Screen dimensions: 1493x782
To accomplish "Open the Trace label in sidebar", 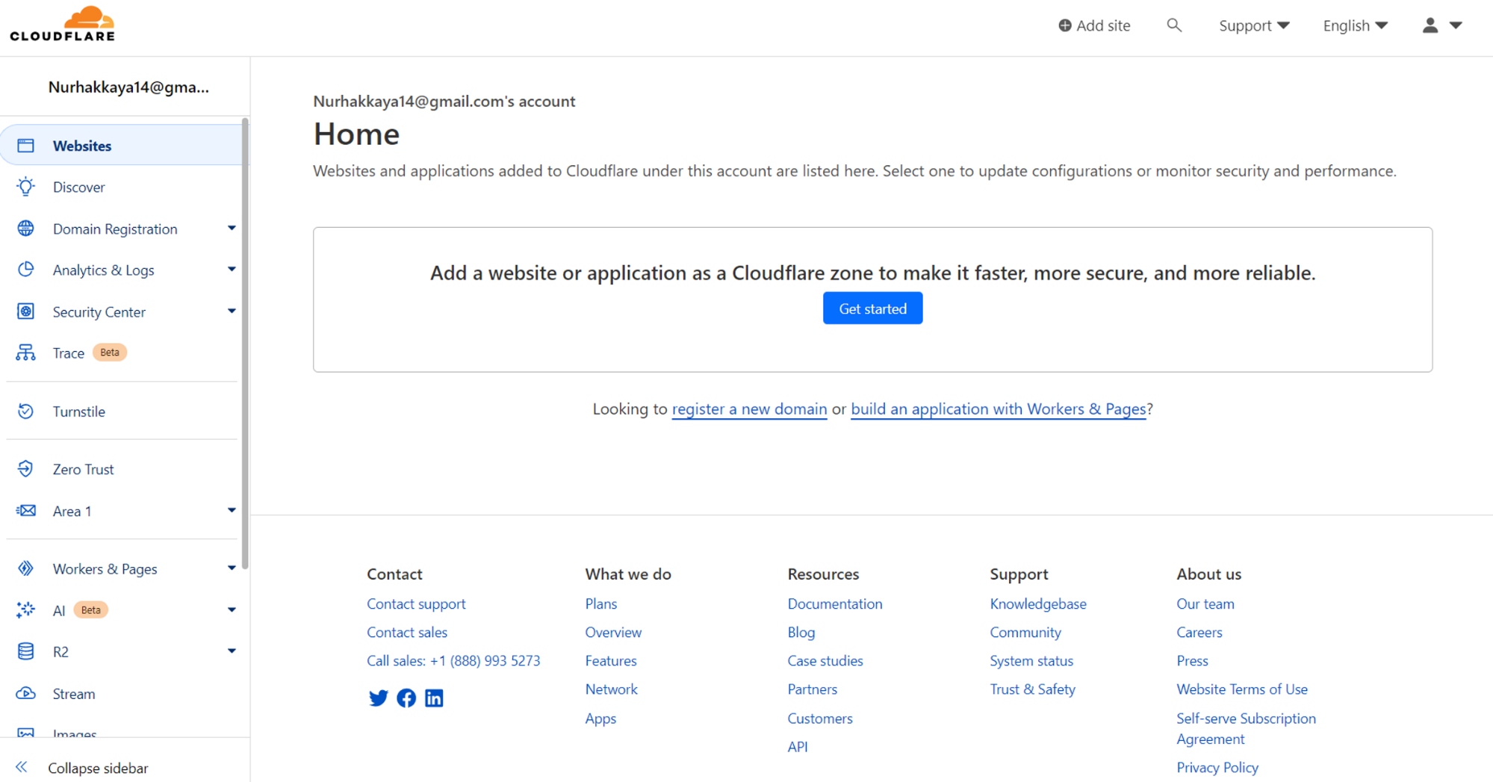I will (x=68, y=353).
